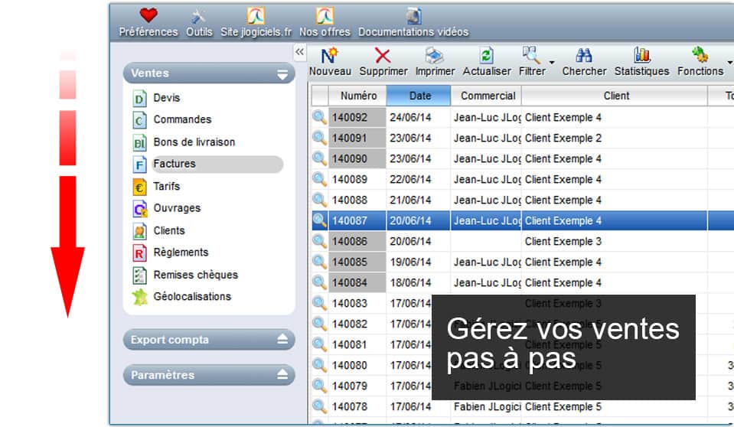The width and height of the screenshot is (734, 427).
Task: Open the Statistiques chart icon
Action: coord(641,55)
